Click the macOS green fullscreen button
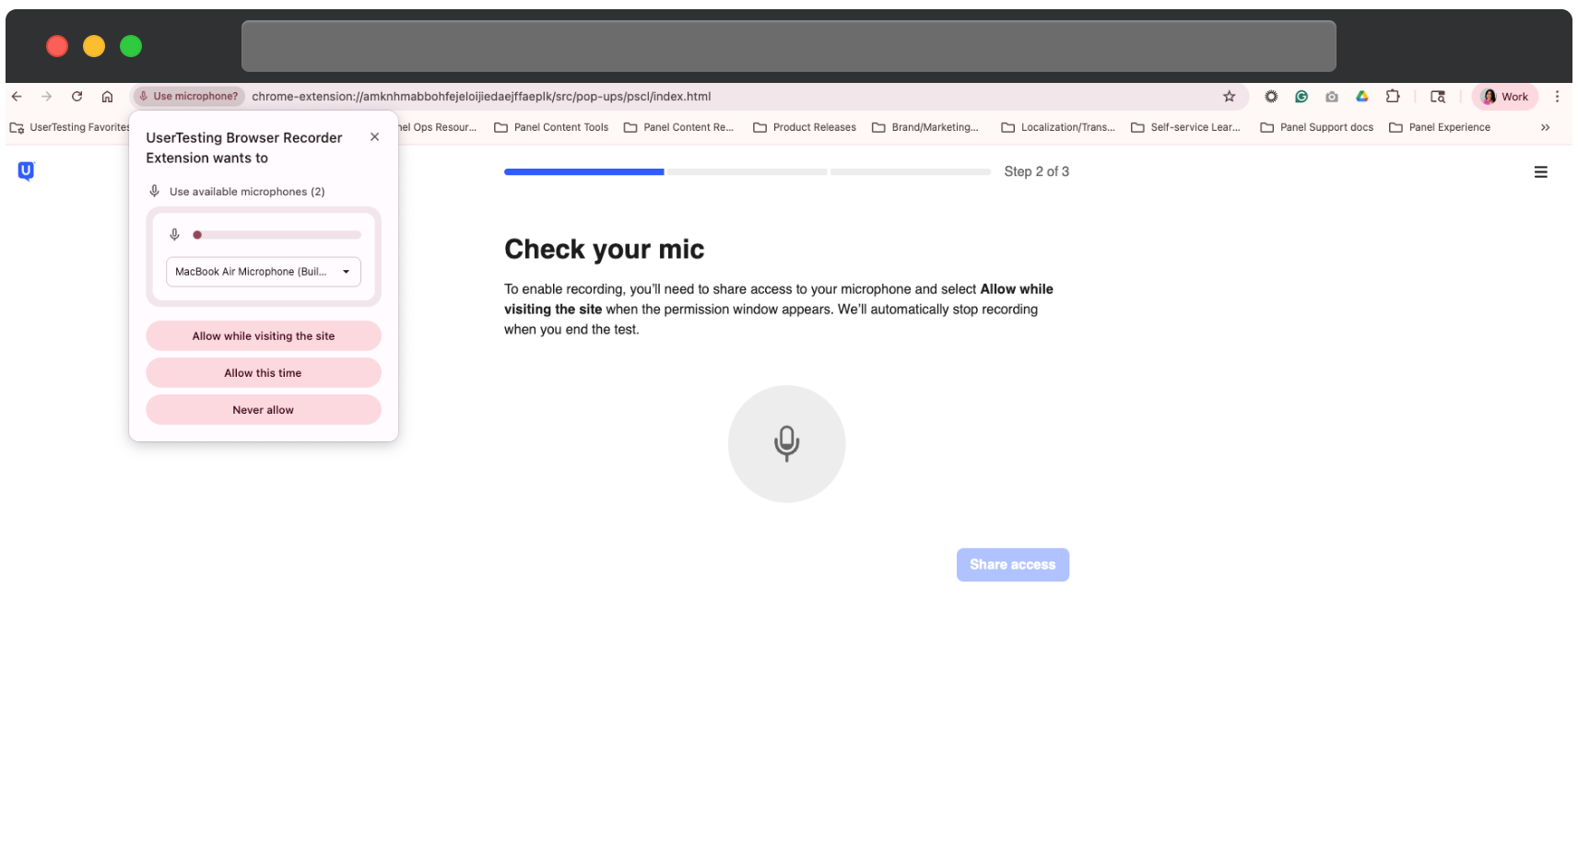The height and width of the screenshot is (857, 1578). pos(131,46)
